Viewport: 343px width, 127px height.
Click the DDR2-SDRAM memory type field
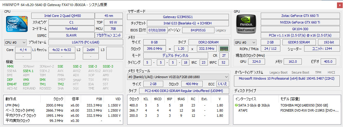tap(209, 42)
